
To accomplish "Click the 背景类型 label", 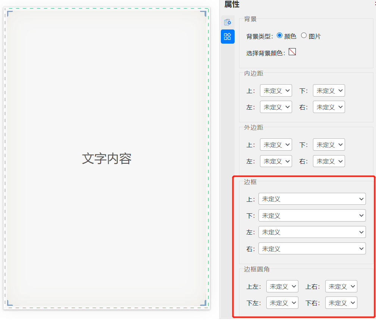I will [260, 37].
